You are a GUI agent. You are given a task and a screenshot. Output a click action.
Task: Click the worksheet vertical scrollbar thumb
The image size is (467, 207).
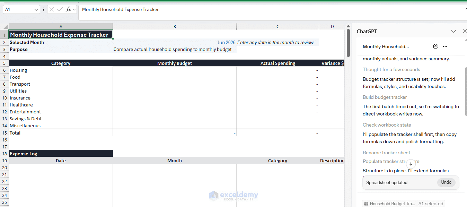point(348,43)
